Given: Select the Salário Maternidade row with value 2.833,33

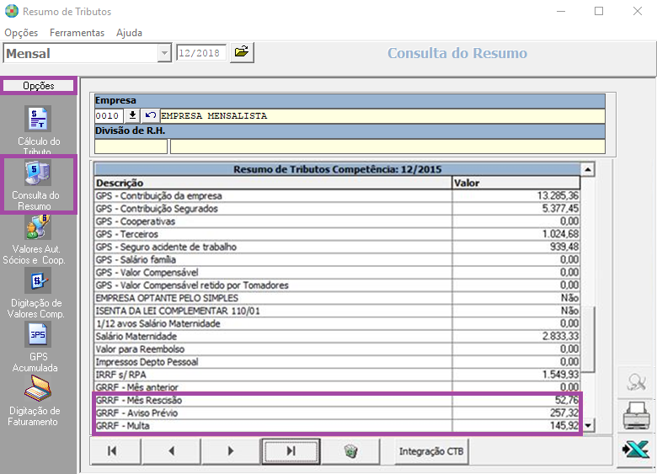Looking at the screenshot, I should tap(337, 336).
